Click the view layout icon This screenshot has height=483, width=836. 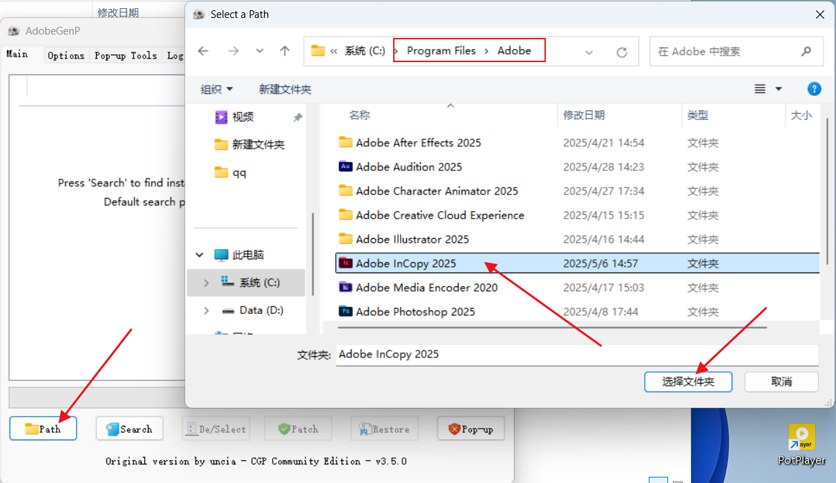pos(760,89)
